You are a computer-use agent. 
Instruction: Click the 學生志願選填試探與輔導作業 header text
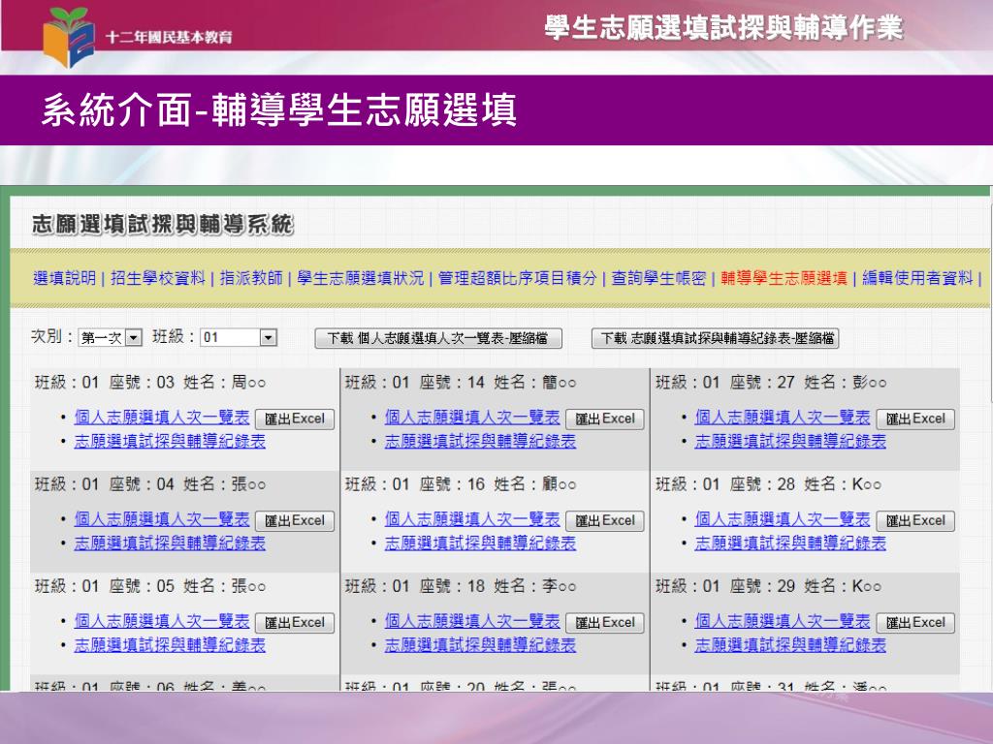point(723,28)
